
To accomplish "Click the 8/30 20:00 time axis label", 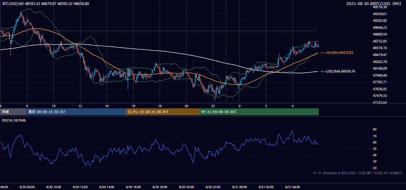I will [x=186, y=187].
